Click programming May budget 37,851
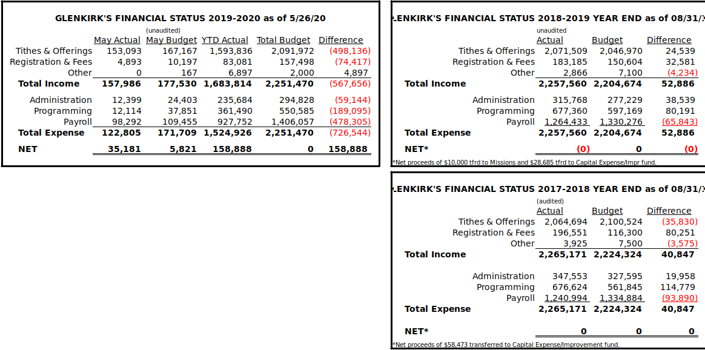This screenshot has width=705, height=350. (x=182, y=111)
